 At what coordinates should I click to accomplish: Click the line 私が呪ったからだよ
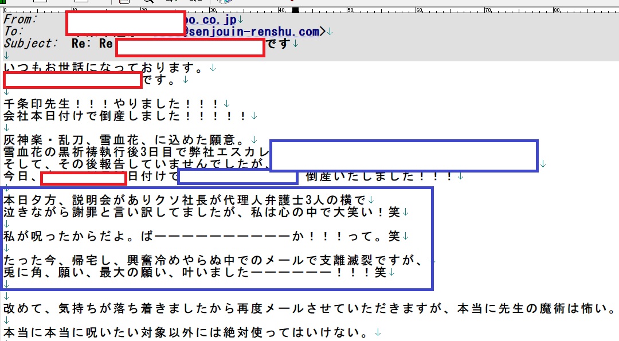pyautogui.click(x=201, y=236)
